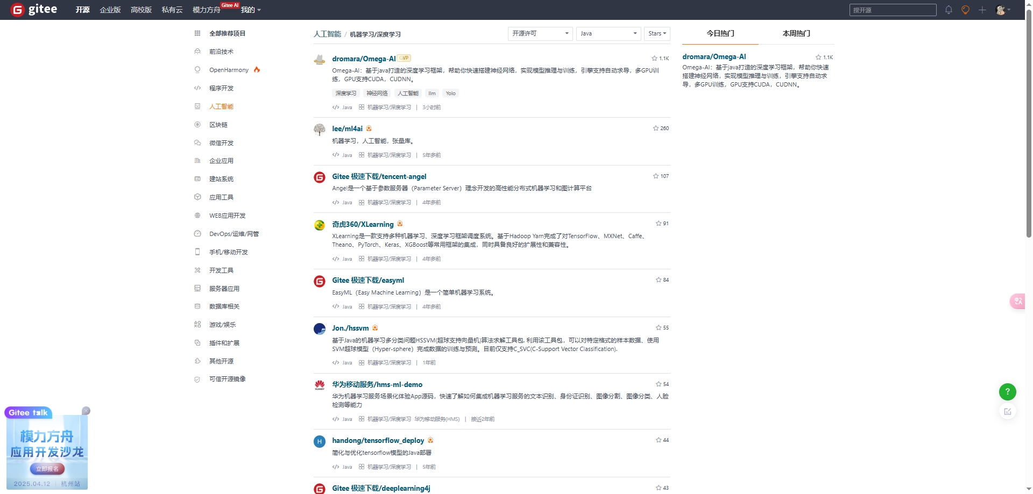Click the 全部推荐项目 grid icon
The image size is (1033, 494).
tap(197, 33)
